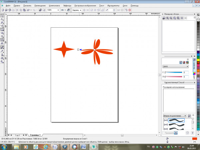The height and width of the screenshot is (150, 200).
Task: Select the Eyedropper tool
Action: coord(2,51)
